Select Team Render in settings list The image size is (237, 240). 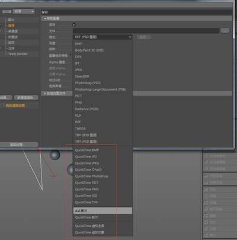[18, 54]
